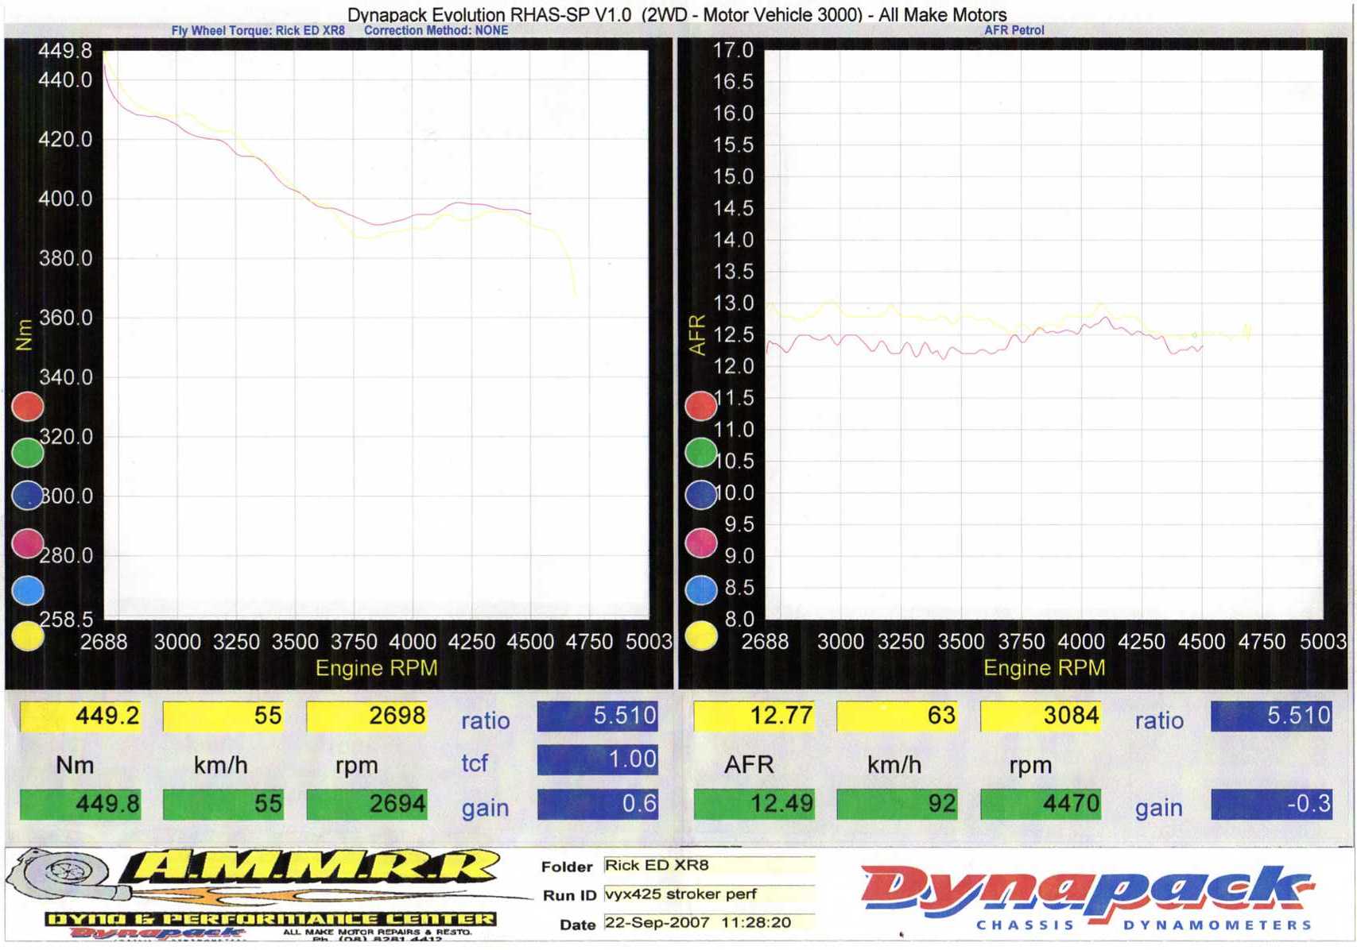Click the torque ratio value 5.510
The image size is (1357, 950).
(598, 716)
